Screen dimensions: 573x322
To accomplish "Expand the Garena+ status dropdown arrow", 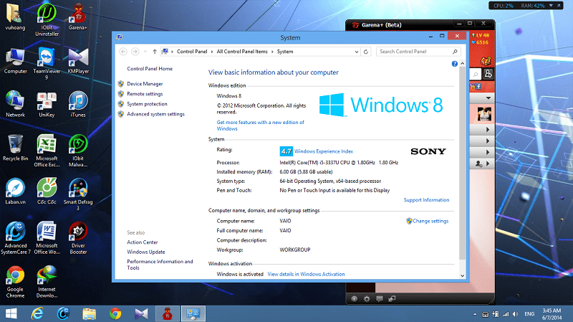I will pos(488,98).
